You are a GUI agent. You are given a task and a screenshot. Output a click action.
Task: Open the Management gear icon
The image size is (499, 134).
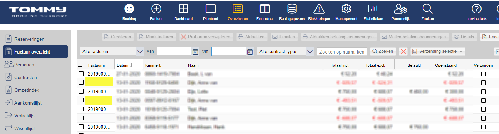pyautogui.click(x=346, y=9)
